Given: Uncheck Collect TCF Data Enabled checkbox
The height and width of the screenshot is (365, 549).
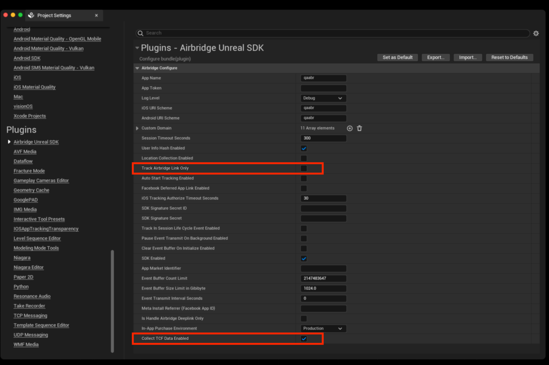Looking at the screenshot, I should pyautogui.click(x=304, y=339).
